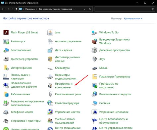The image size is (157, 130).
Task: Open the Мышь text link
Action: [x=103, y=68]
